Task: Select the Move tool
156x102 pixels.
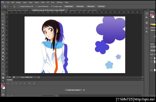Action: point(3,14)
